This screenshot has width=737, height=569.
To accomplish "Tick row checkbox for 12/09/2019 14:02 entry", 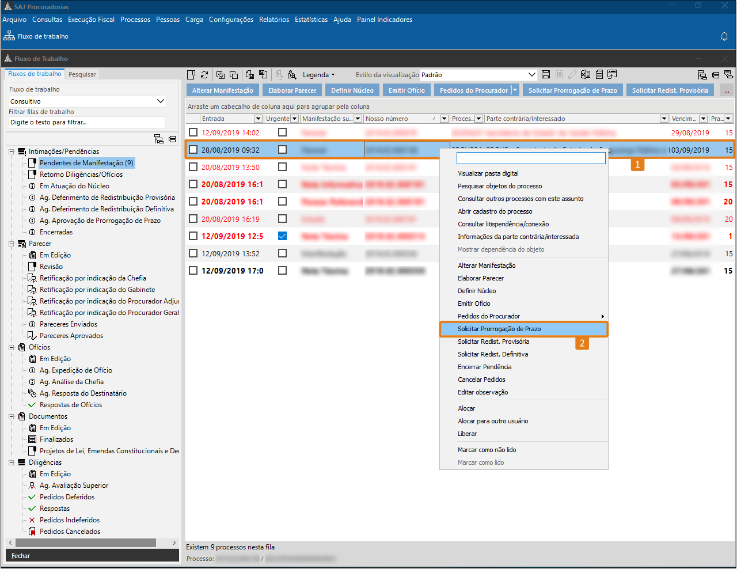I will pyautogui.click(x=193, y=132).
